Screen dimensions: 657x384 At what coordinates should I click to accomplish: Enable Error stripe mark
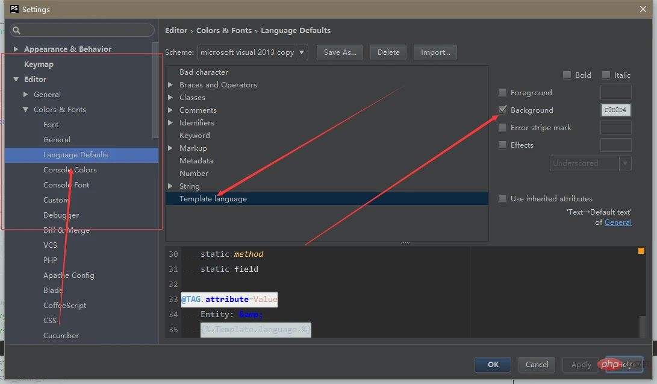(x=503, y=127)
